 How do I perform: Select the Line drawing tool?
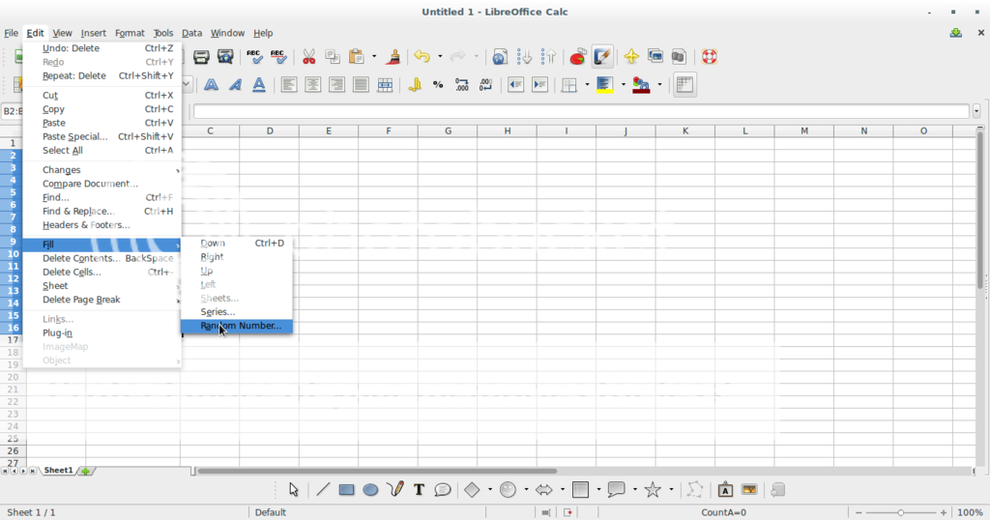(x=323, y=490)
